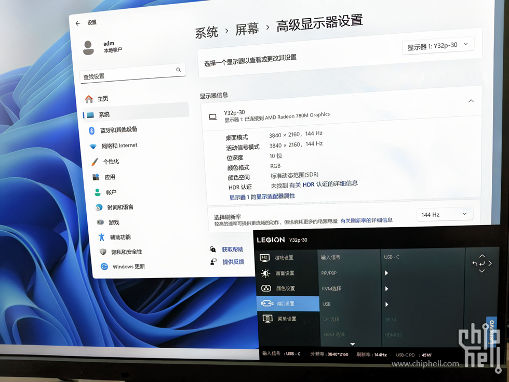Click the 提供反馈 feedback icon
The width and height of the screenshot is (509, 382).
click(x=213, y=262)
